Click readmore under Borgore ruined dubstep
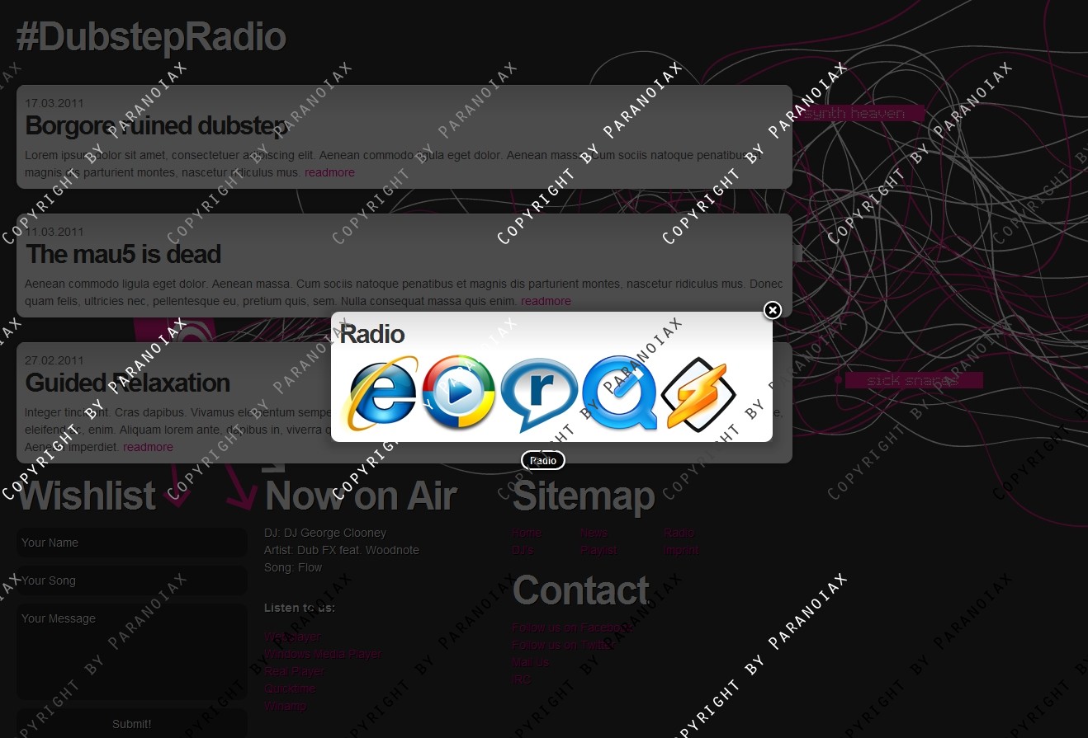The height and width of the screenshot is (738, 1088). coord(329,172)
